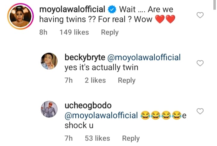This screenshot has height=146, width=217.
Task: Click the 7h timestamp under beckybryte's reply
Action: [70, 81]
